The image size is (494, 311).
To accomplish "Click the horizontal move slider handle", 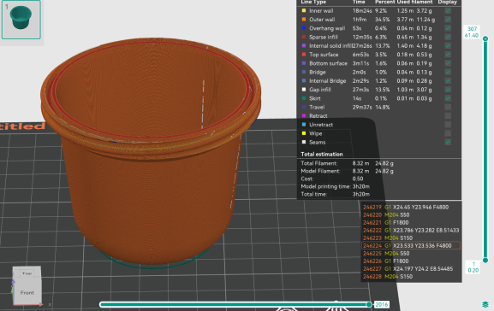I will point(369,304).
